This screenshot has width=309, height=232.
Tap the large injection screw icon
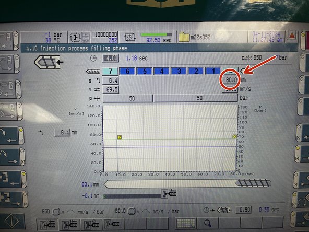point(49,62)
